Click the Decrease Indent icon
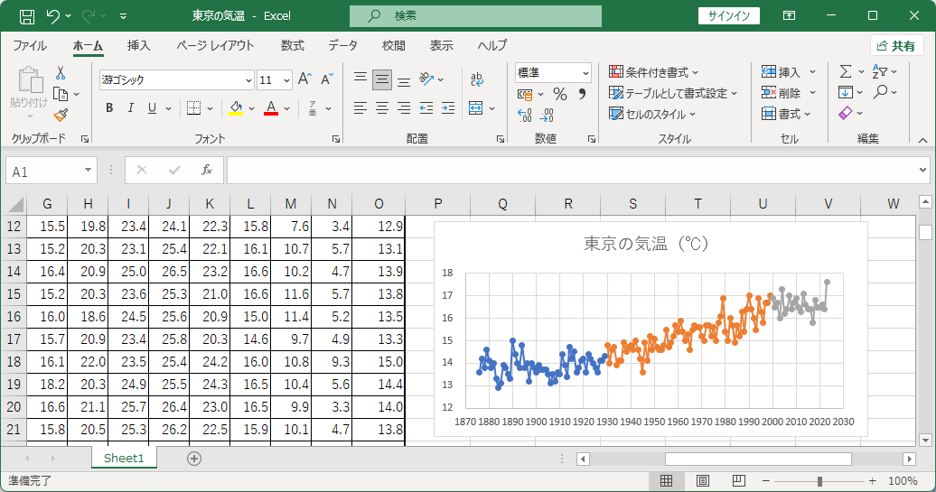Screen dimensions: 936x492 (x=426, y=108)
